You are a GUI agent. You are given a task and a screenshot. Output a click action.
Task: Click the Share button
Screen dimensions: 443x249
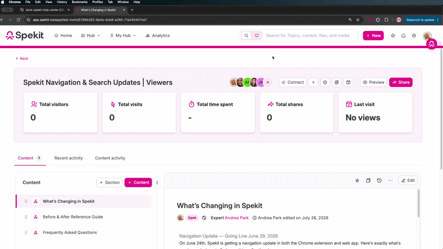[401, 82]
